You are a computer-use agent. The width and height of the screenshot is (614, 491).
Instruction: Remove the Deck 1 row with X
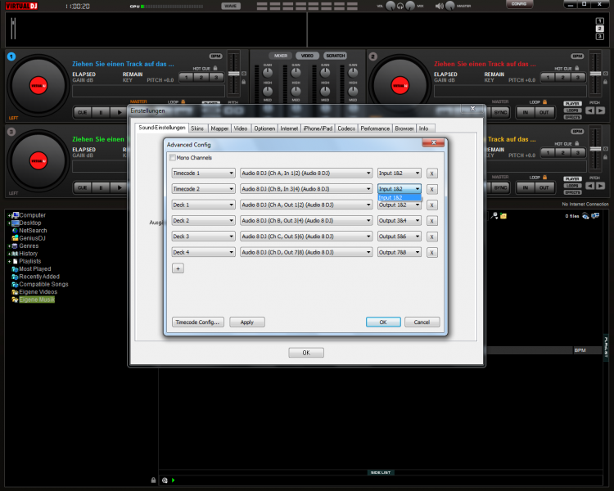(x=432, y=205)
